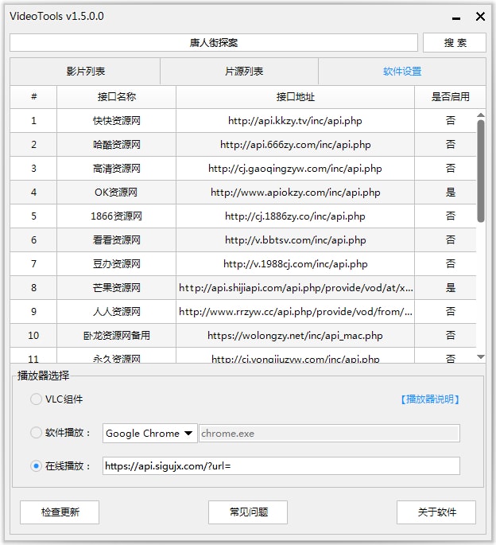The height and width of the screenshot is (545, 496).
Task: Close the VideoTools window
Action: [x=480, y=17]
